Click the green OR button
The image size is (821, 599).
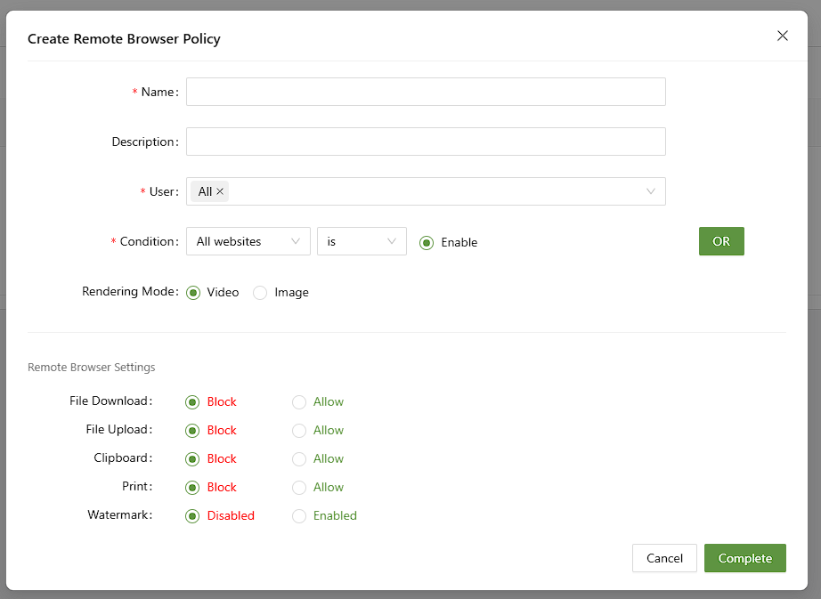click(x=720, y=241)
